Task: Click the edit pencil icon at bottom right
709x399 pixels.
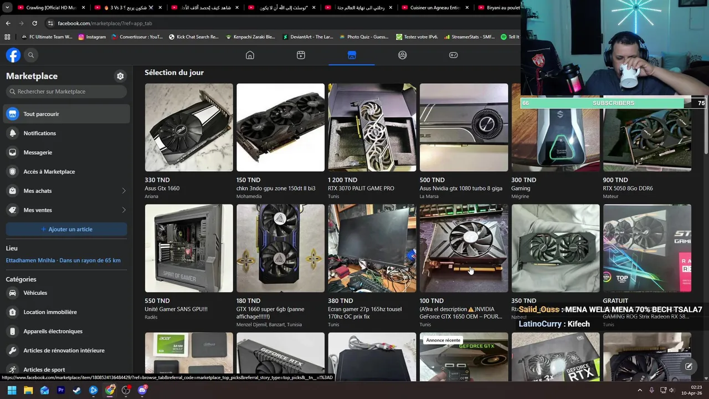Action: tap(689, 366)
